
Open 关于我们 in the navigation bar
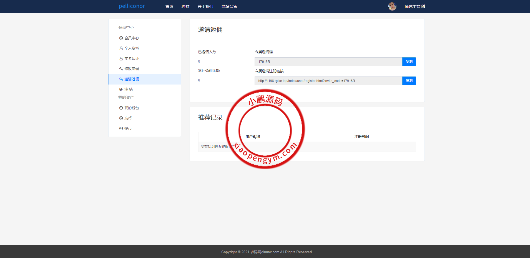[205, 6]
